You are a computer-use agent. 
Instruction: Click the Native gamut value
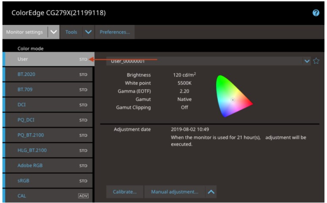click(x=184, y=99)
